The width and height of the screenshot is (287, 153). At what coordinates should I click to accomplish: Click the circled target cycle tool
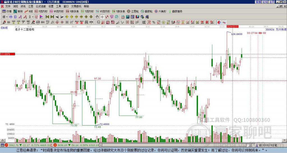pos(57,22)
